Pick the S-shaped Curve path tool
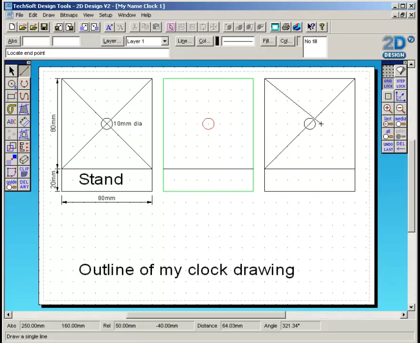 point(24,96)
